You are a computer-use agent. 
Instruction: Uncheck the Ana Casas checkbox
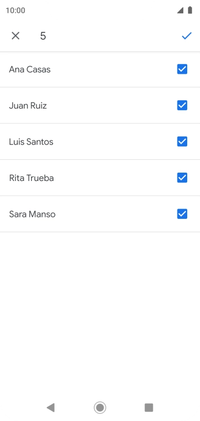tap(182, 69)
